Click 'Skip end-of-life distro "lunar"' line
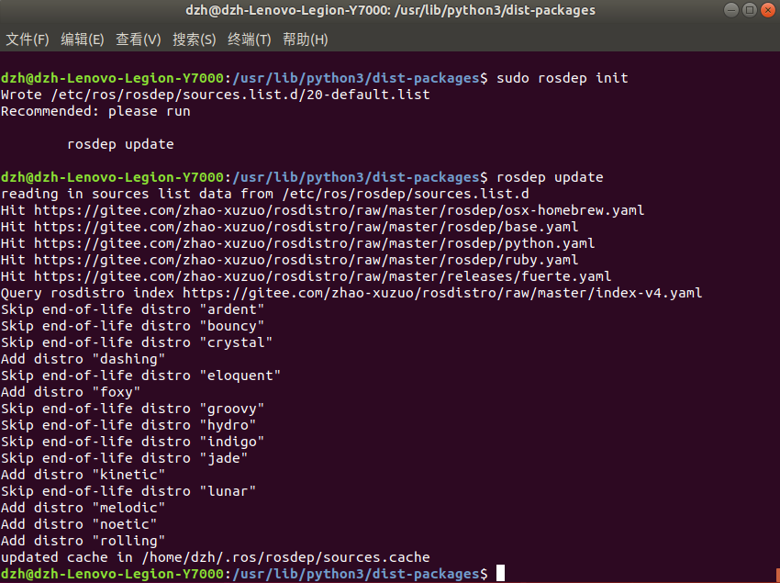 (x=128, y=490)
